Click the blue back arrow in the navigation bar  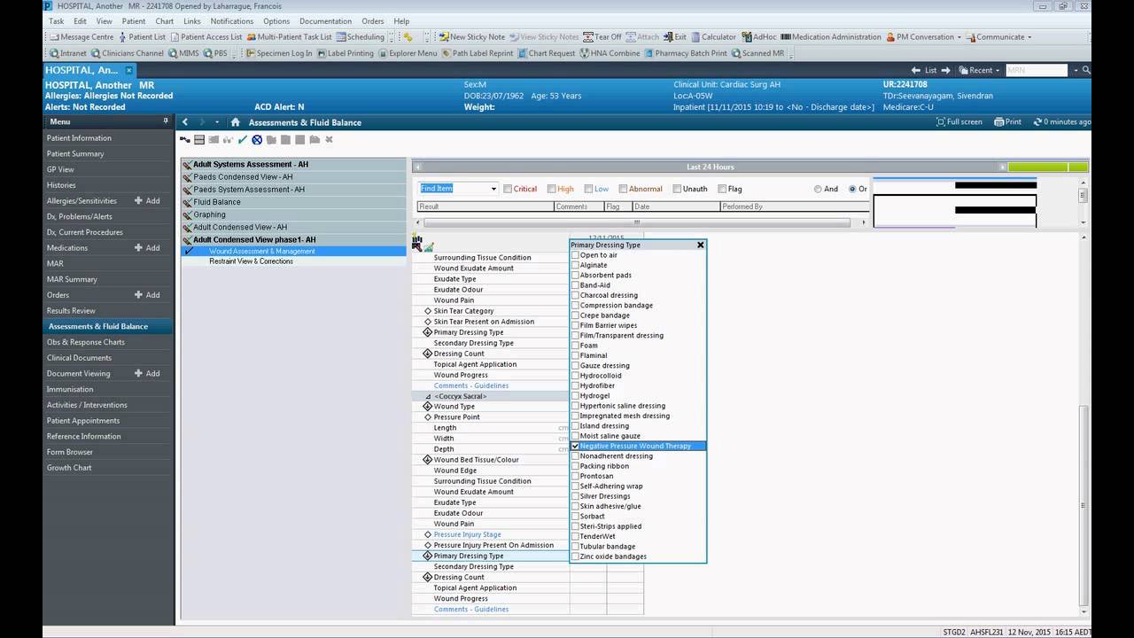pos(185,122)
